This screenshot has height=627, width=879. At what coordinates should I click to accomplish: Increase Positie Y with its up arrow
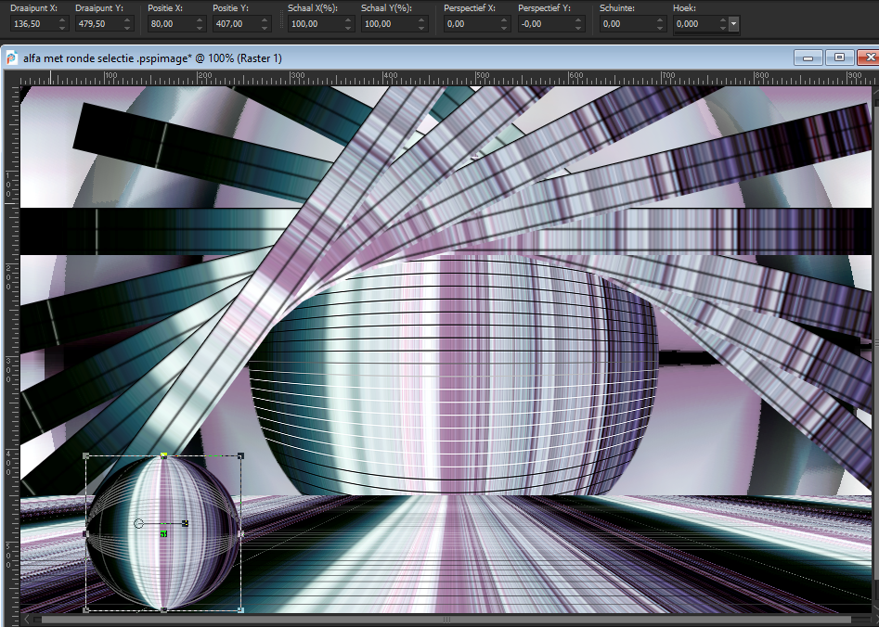(x=265, y=20)
